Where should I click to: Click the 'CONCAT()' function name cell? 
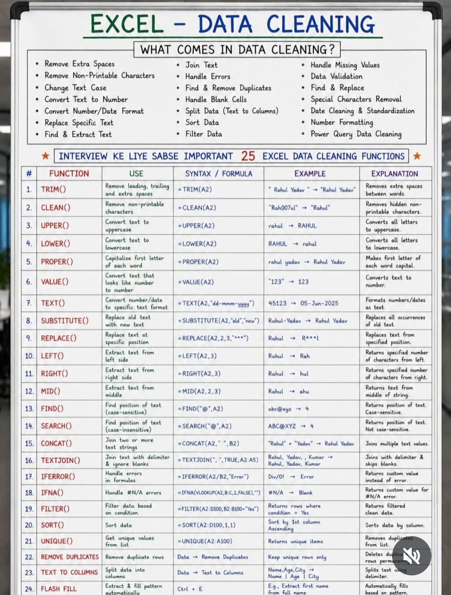69,443
